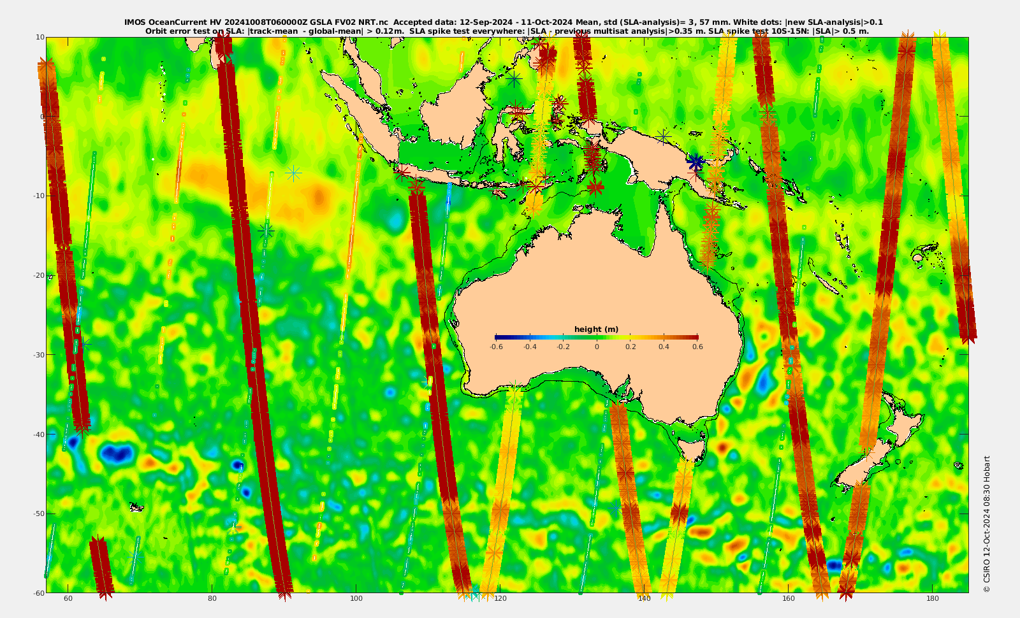Click latitude label -10 on the left axis
The height and width of the screenshot is (618, 1020).
[x=38, y=196]
